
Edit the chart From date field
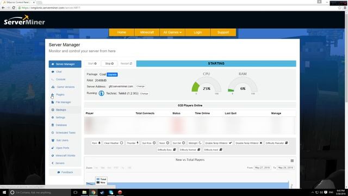pyautogui.click(x=262, y=168)
